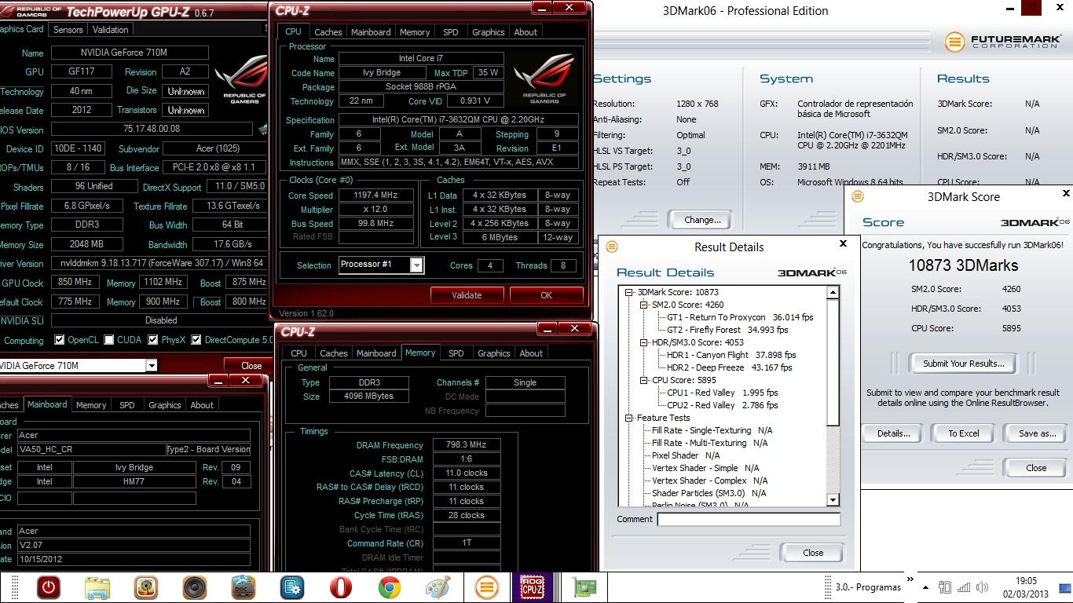Viewport: 1073px width, 603px height.
Task: Switch to Sensors tab in GPU-Z
Action: (x=68, y=30)
